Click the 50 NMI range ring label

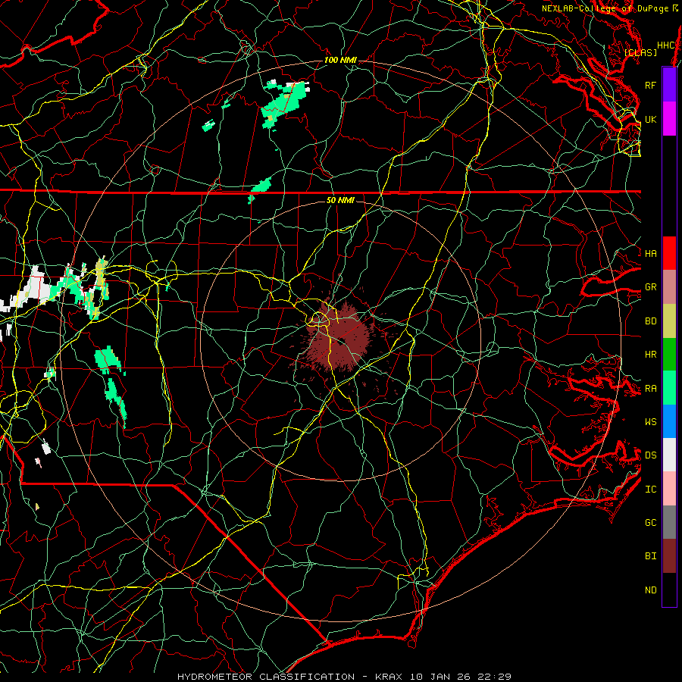click(x=340, y=200)
